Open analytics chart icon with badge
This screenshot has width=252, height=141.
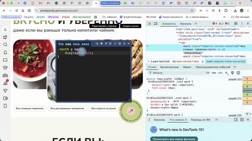(x=6, y=82)
